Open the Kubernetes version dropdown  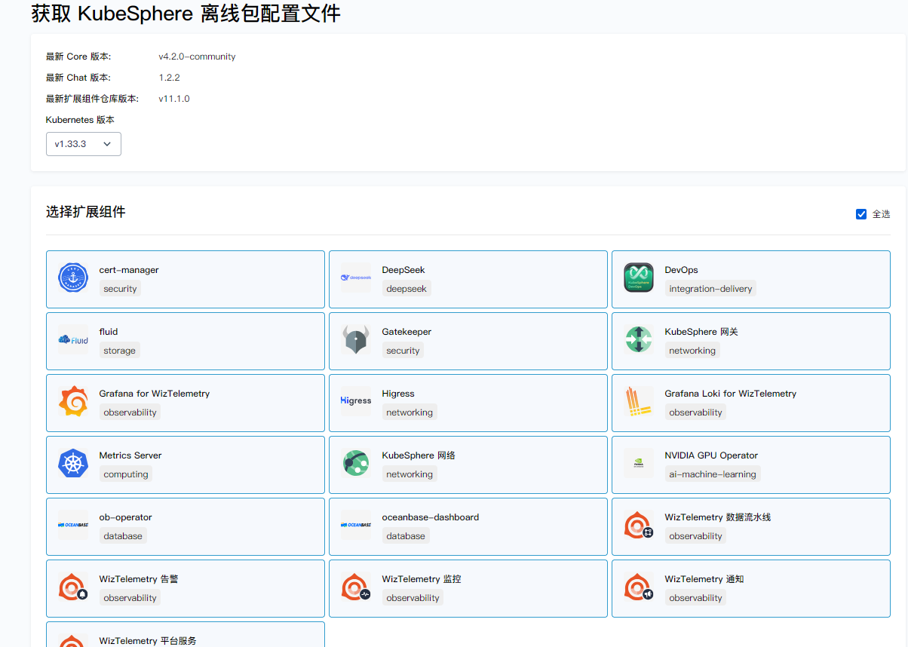[x=84, y=144]
